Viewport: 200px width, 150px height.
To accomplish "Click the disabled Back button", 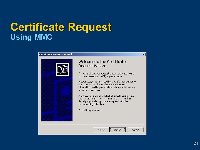I will click(101, 130).
